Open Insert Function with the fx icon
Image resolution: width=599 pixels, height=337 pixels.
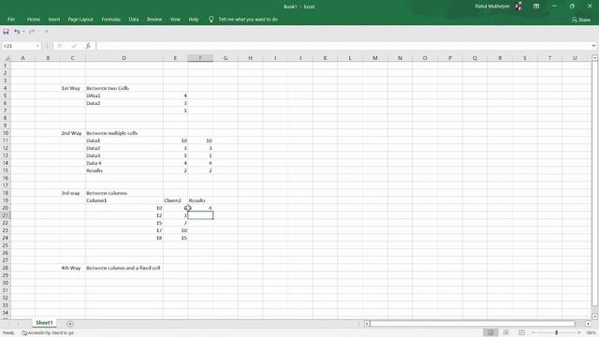(x=88, y=46)
